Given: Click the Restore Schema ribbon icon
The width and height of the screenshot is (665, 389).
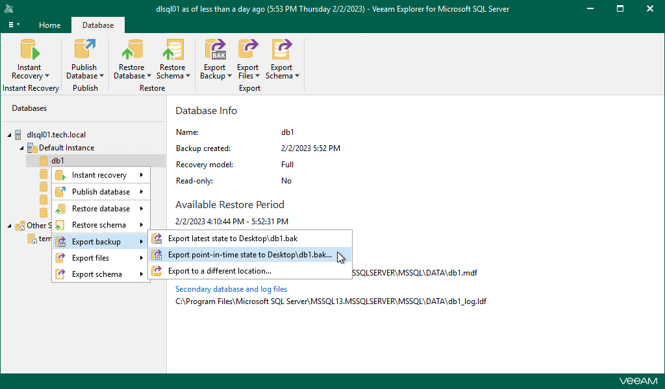Looking at the screenshot, I should [x=173, y=49].
